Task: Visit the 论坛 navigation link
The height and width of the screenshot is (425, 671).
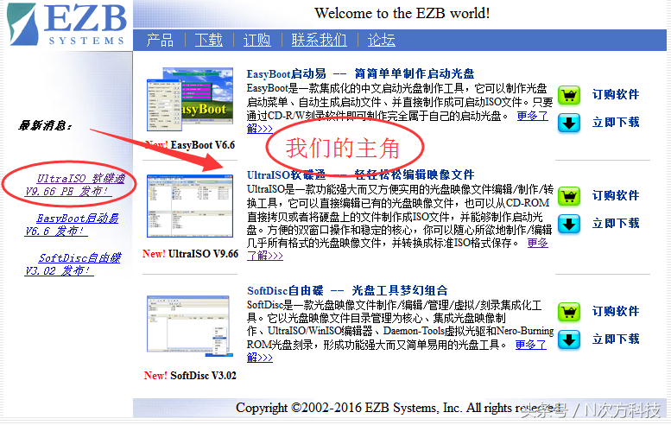Action: pos(382,41)
